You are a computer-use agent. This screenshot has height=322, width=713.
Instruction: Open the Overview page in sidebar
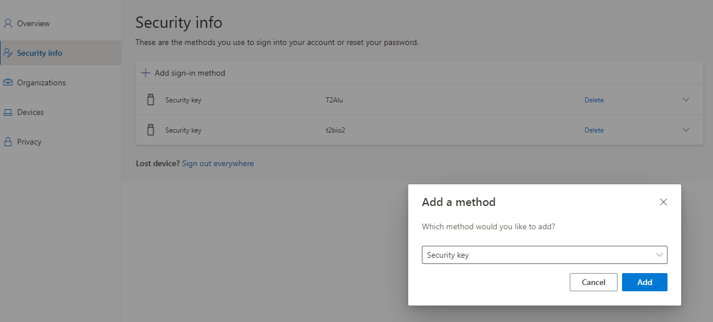[33, 23]
